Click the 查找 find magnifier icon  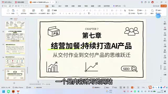pyautogui.click(x=152, y=10)
